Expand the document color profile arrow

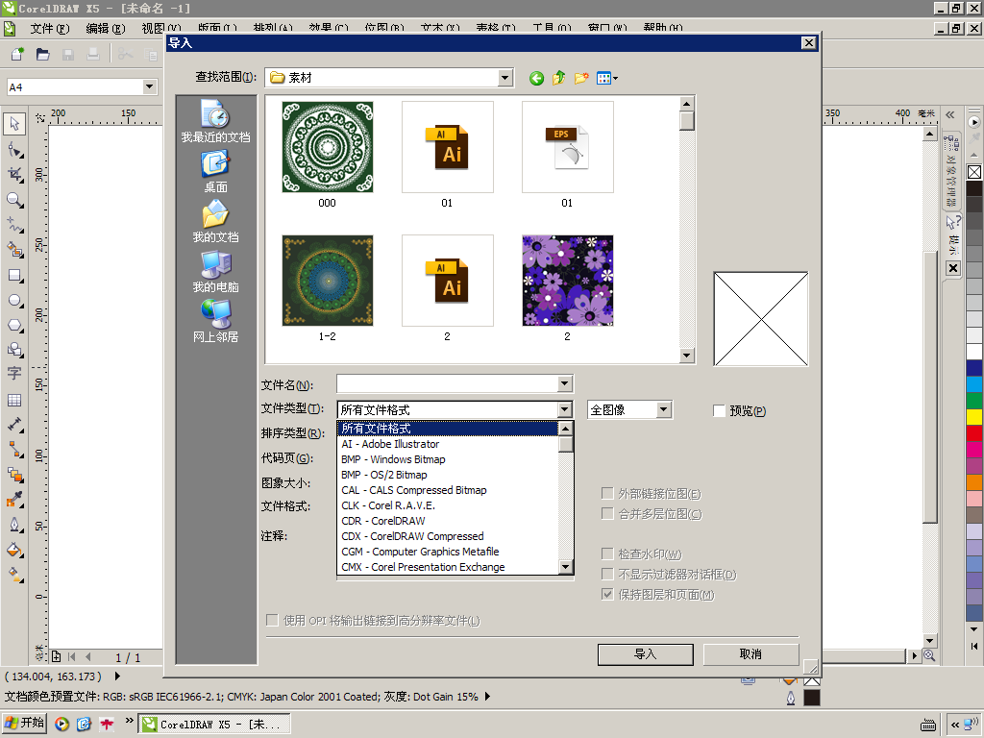(x=487, y=697)
